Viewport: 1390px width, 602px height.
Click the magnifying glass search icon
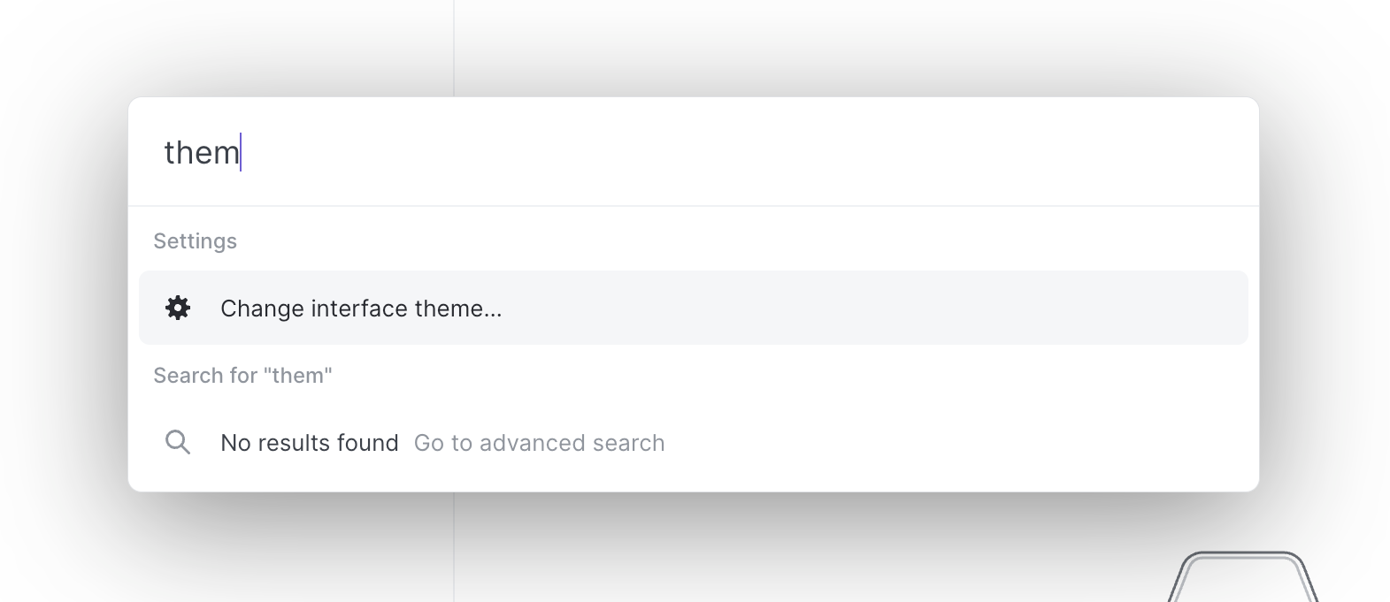pos(178,442)
